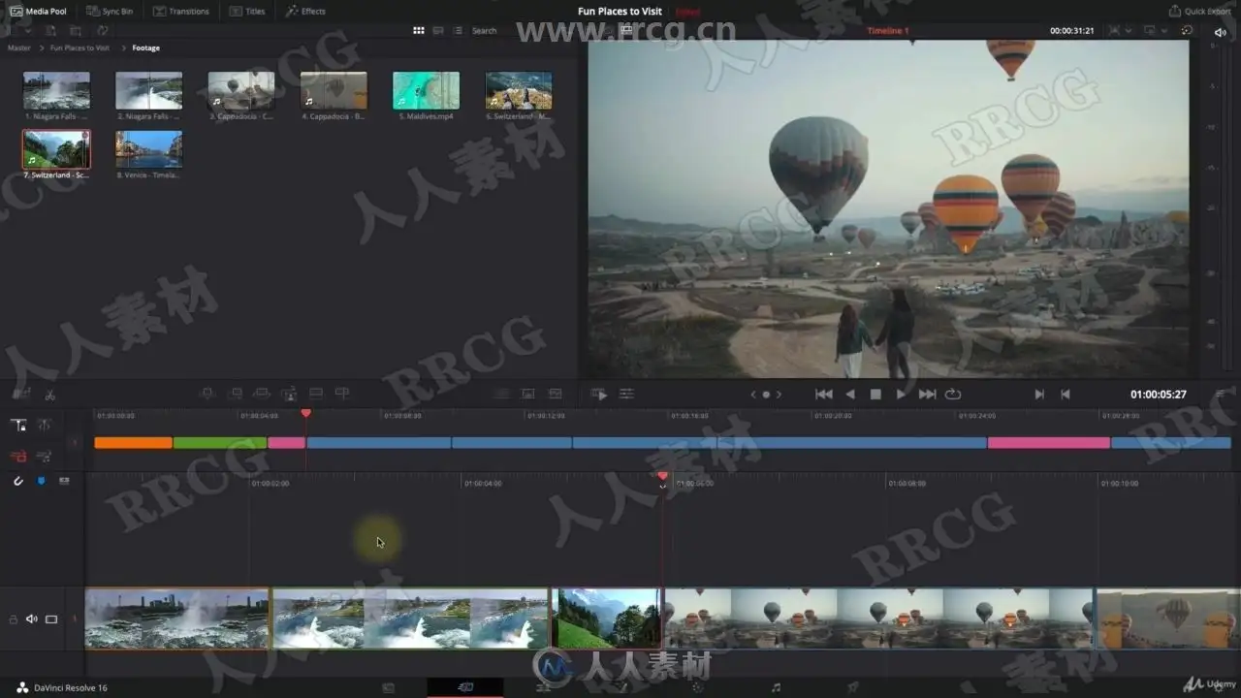
Task: Click the media pool Search field
Action: (485, 31)
